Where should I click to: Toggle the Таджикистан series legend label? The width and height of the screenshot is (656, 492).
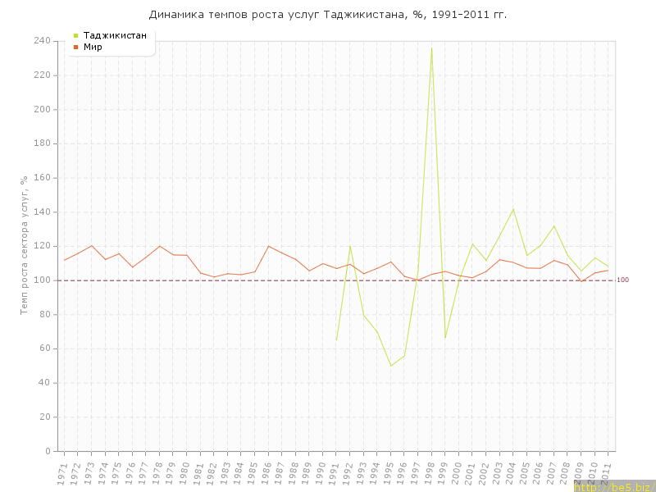(x=115, y=35)
